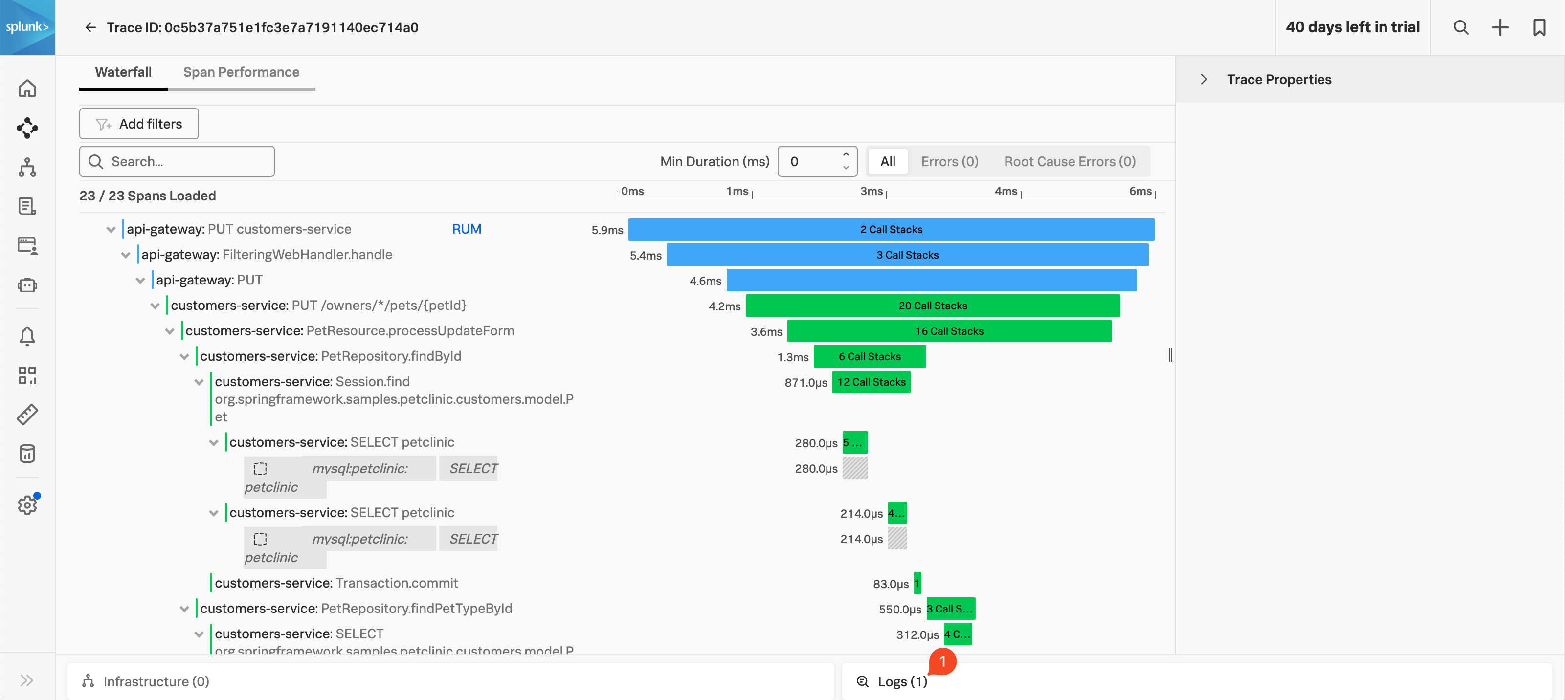This screenshot has height=700, width=1565.
Task: Open the APM nodes icon in the sidebar
Action: click(27, 128)
